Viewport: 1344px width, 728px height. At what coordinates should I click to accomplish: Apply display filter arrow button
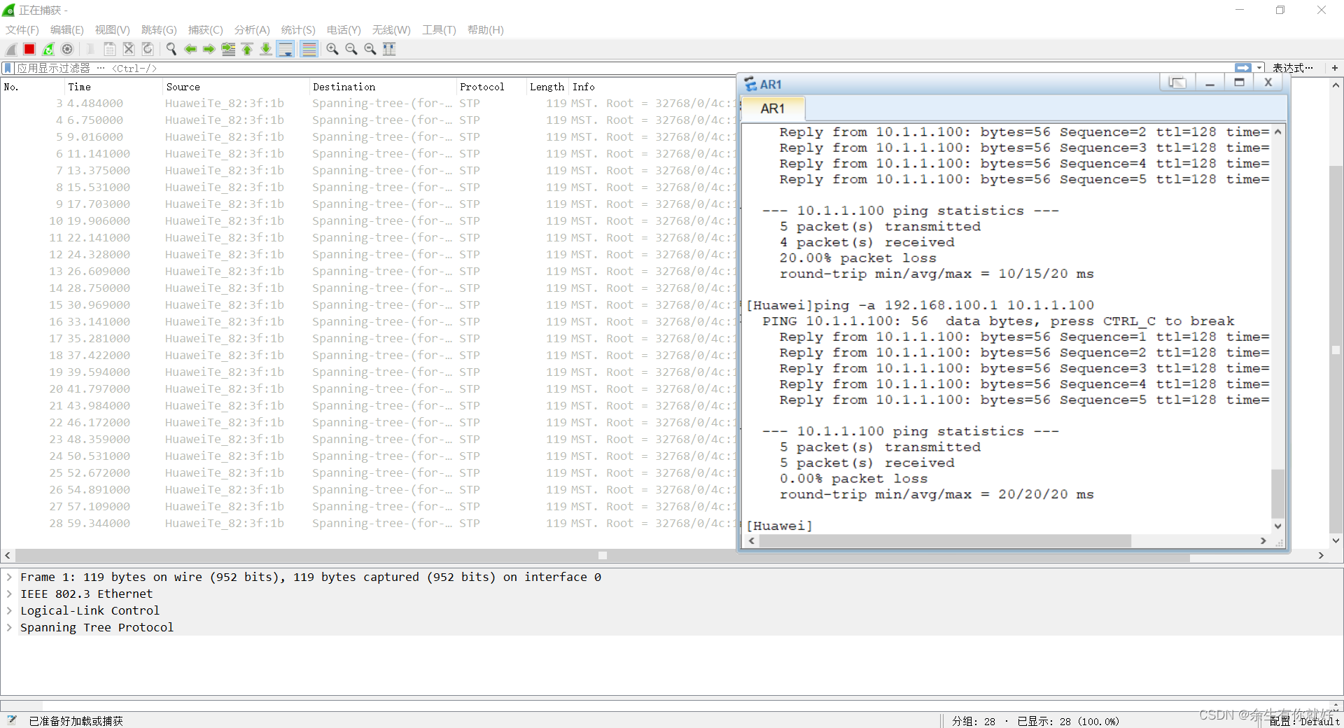point(1243,68)
